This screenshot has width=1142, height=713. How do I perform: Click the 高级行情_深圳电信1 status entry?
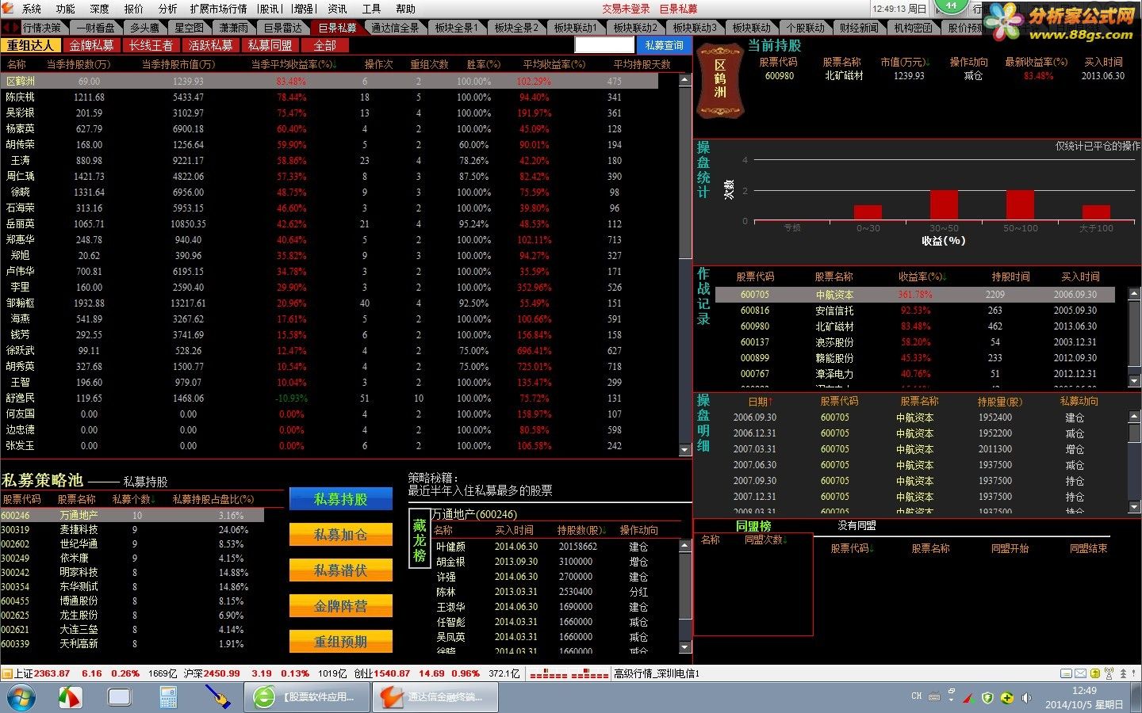pyautogui.click(x=657, y=673)
